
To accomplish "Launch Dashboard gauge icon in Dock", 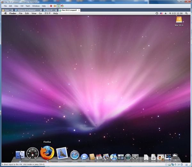I will click(33, 153).
